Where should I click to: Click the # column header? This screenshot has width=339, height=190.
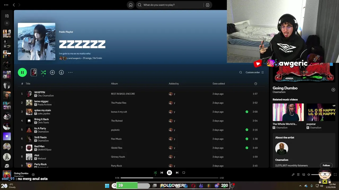(22, 84)
